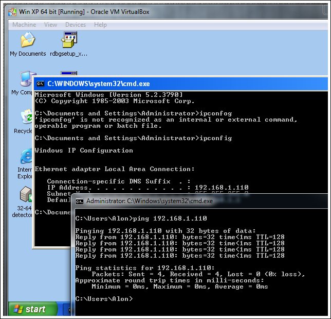Click the Administrator cmd.exe title bar icon
The image size is (331, 319).
point(80,202)
